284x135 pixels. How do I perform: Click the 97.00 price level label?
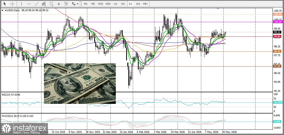pyautogui.click(x=278, y=66)
